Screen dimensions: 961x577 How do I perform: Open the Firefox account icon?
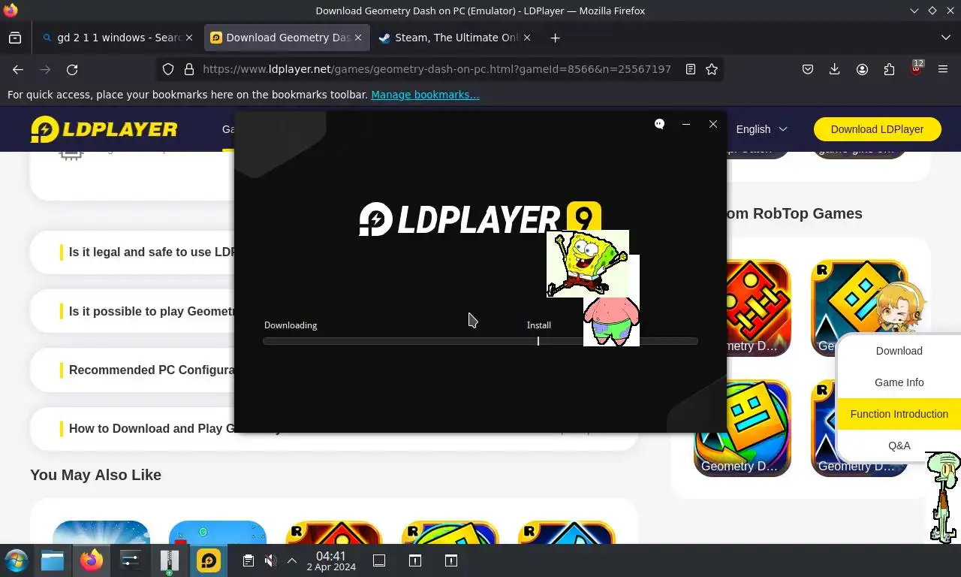(862, 69)
